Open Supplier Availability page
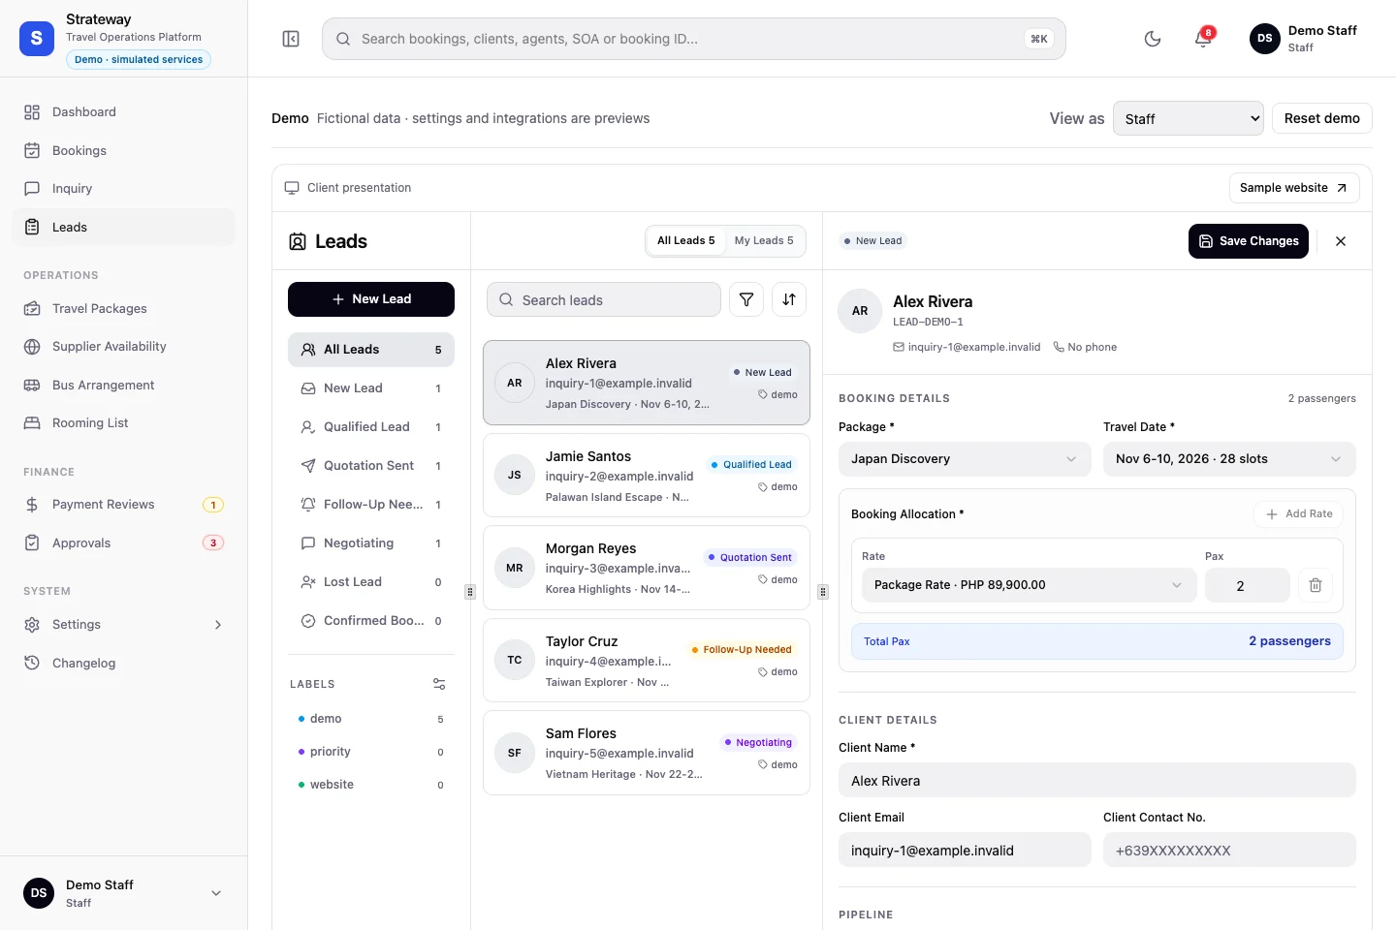Screen dimensions: 1396x930 (x=124, y=347)
